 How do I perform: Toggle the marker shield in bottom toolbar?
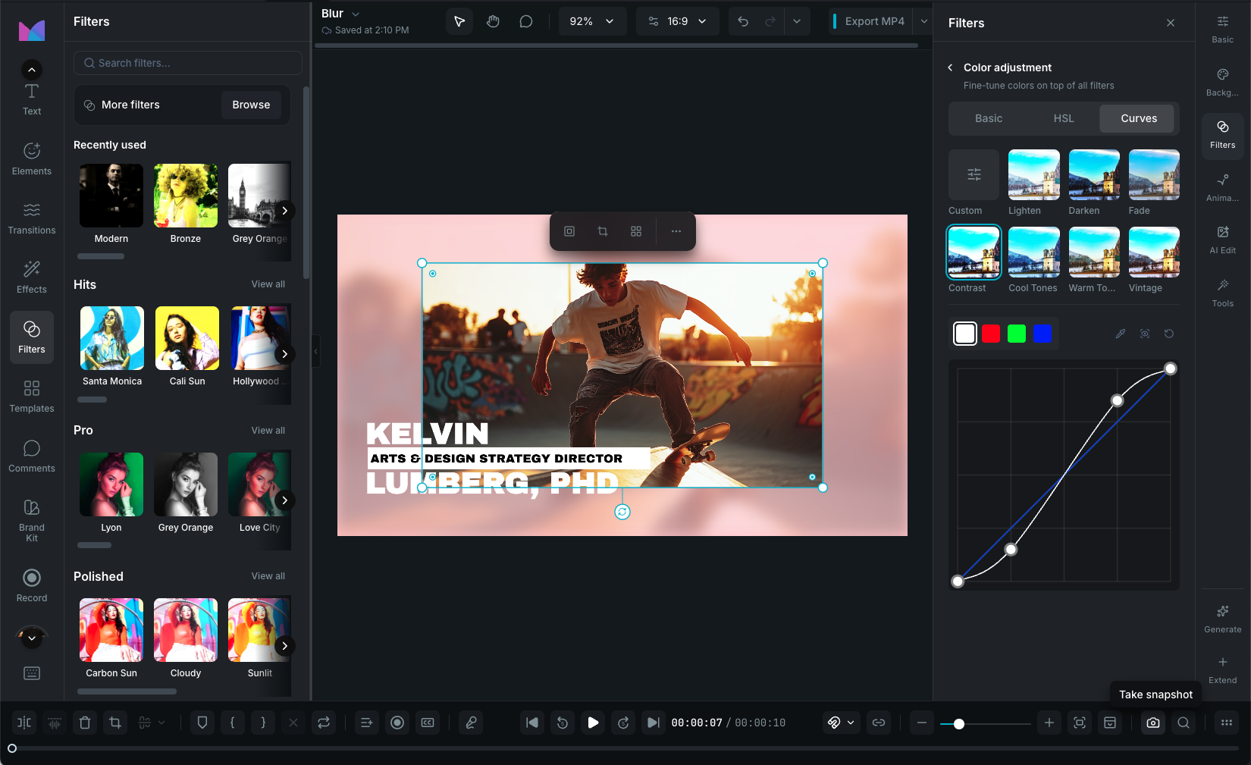[x=202, y=723]
